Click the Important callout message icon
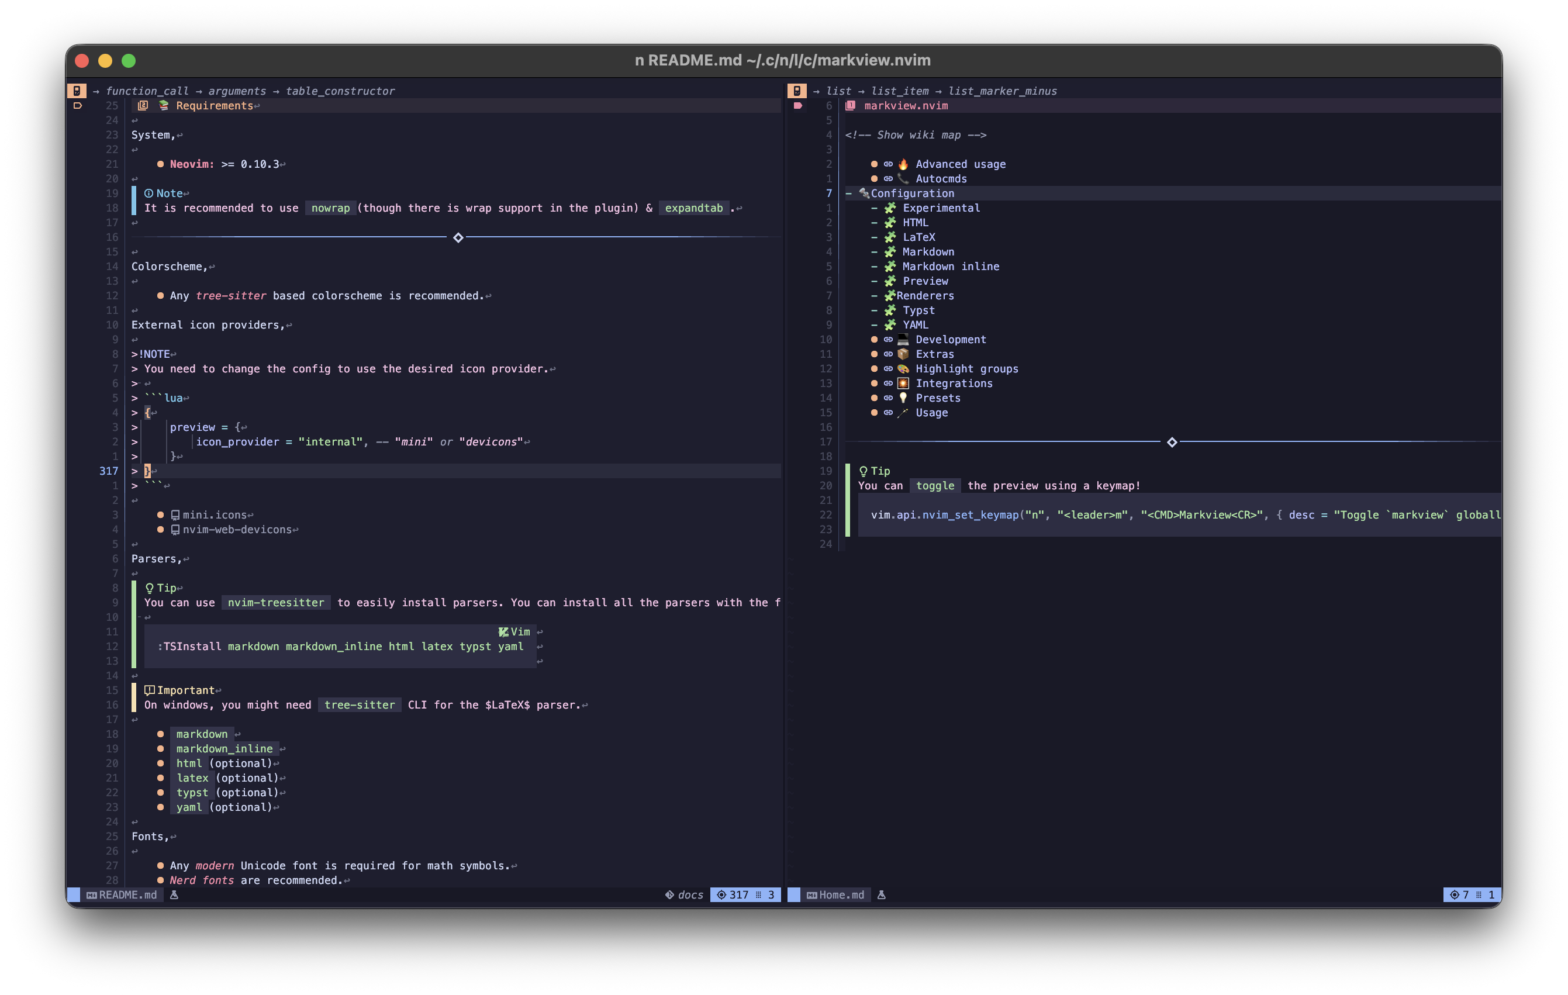This screenshot has width=1568, height=995. point(149,690)
